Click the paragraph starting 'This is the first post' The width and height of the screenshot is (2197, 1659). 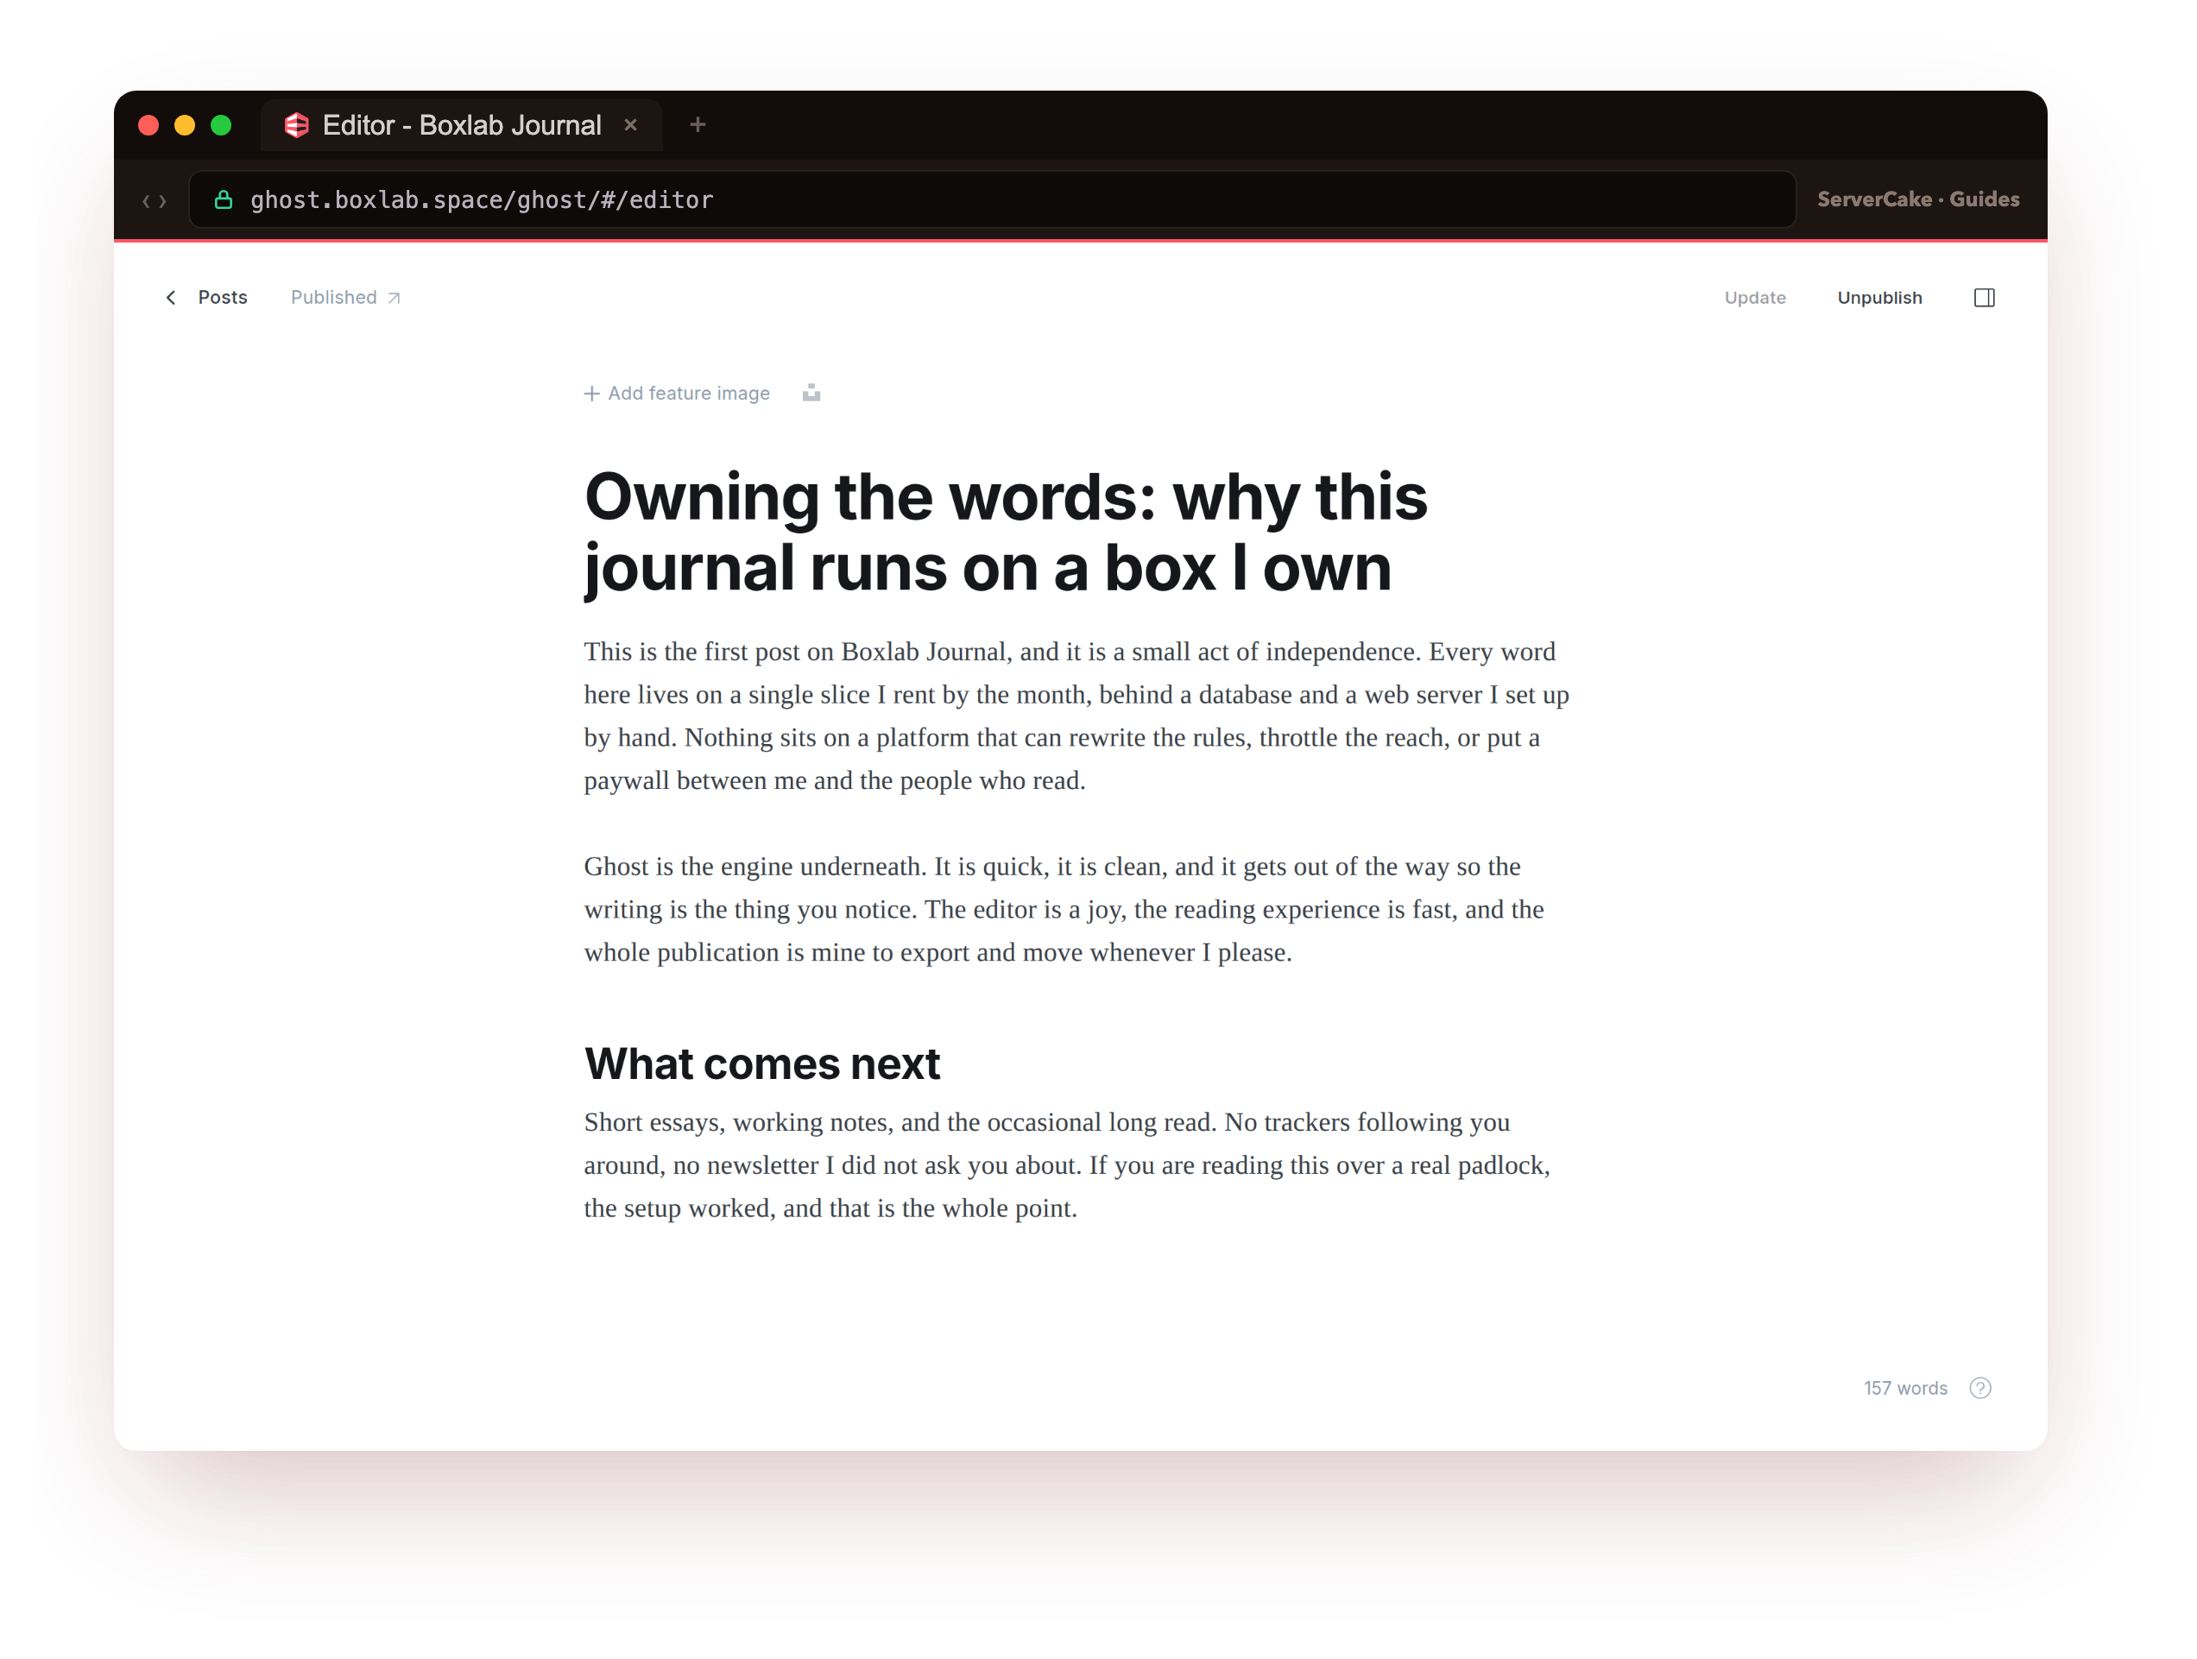point(1076,716)
